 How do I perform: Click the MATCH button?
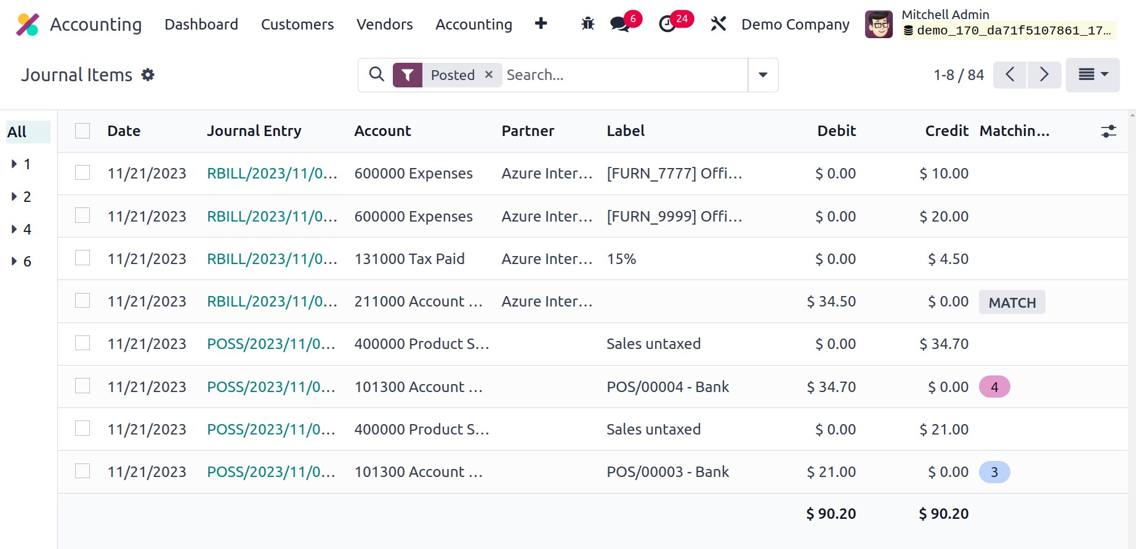(1012, 302)
